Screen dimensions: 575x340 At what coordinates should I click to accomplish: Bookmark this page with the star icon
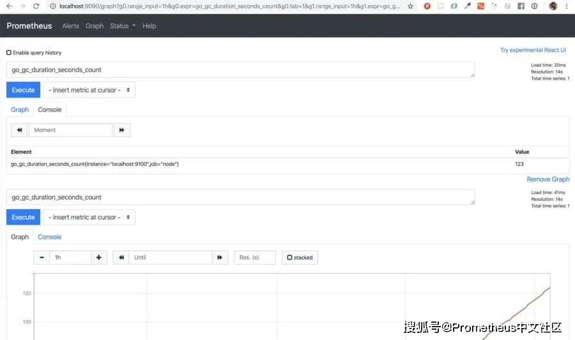[410, 6]
